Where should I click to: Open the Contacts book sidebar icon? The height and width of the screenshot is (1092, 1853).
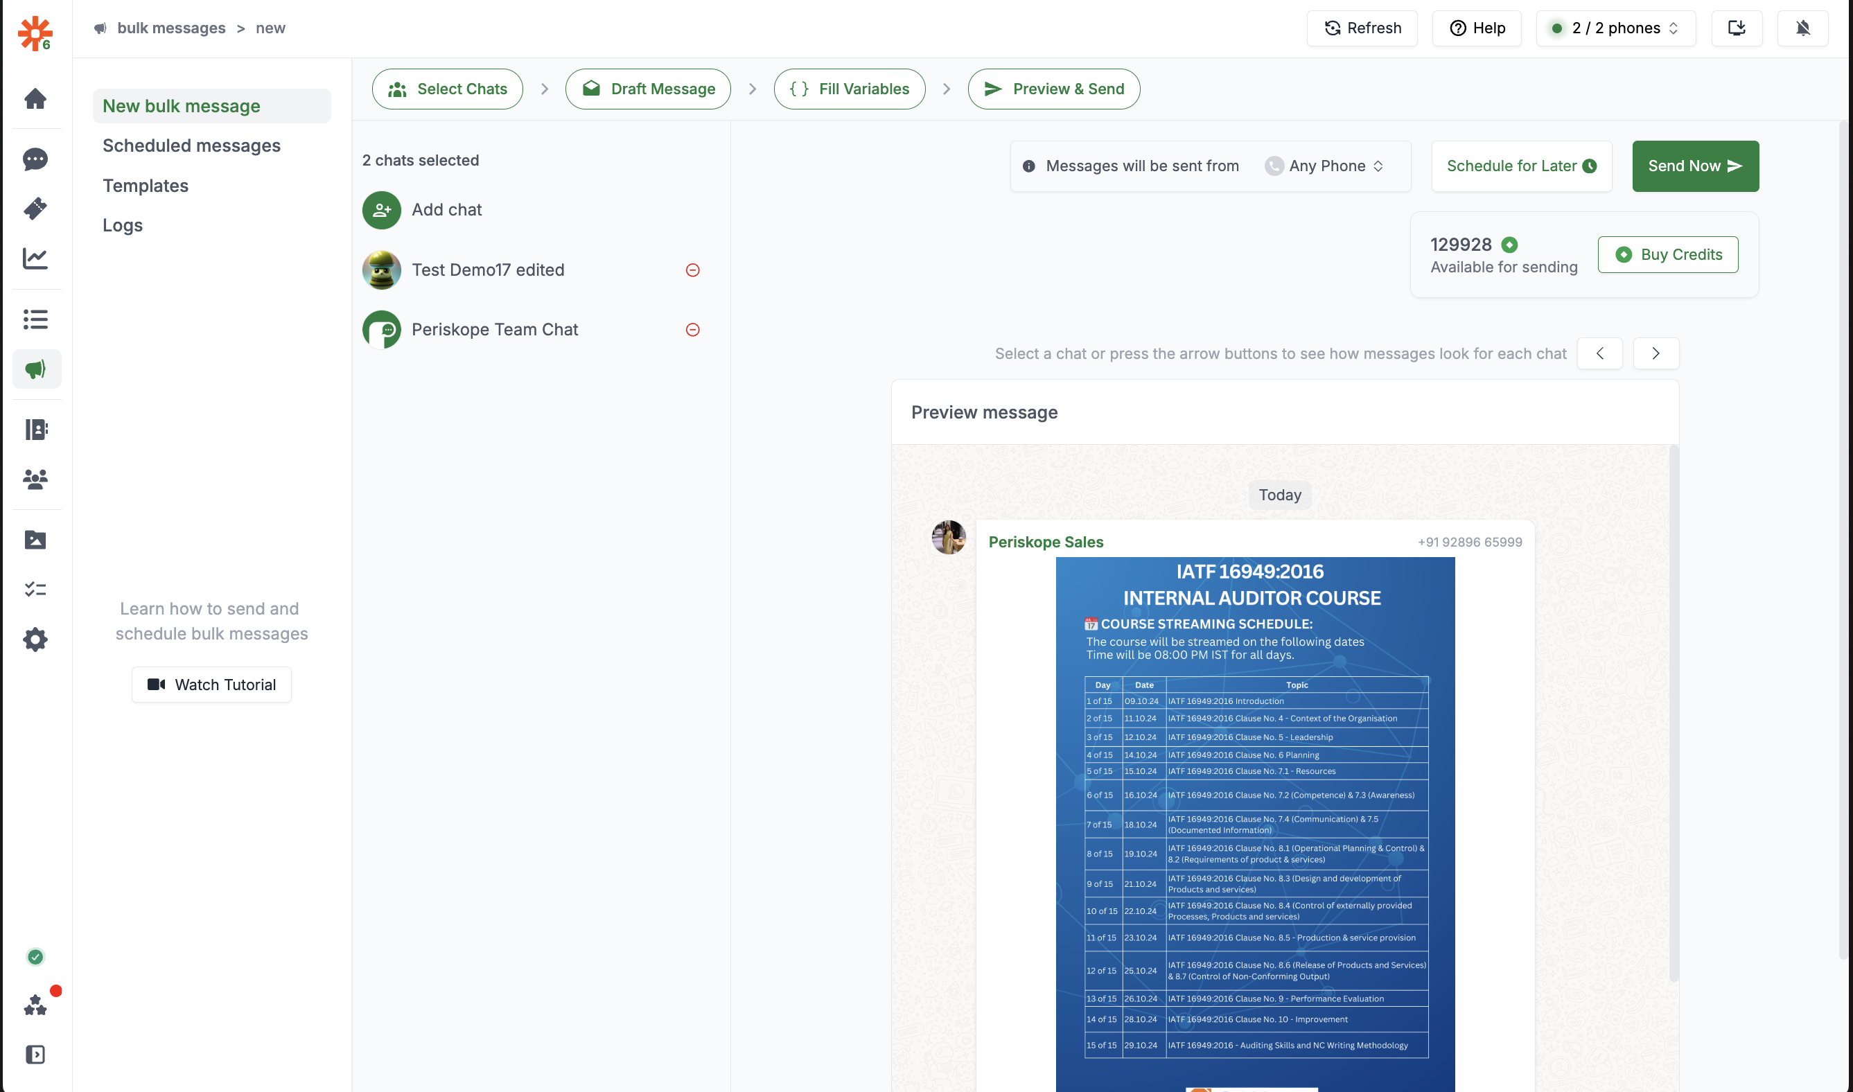(x=35, y=429)
